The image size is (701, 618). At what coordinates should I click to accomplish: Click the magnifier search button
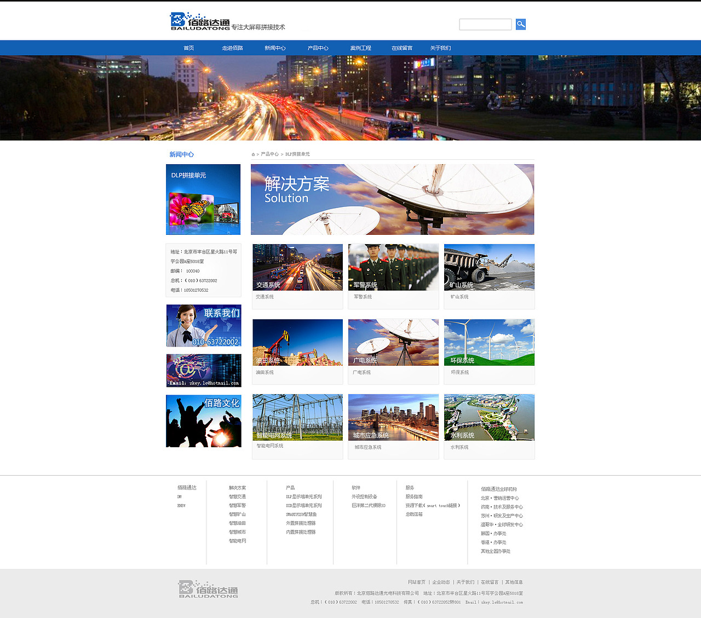click(x=520, y=24)
